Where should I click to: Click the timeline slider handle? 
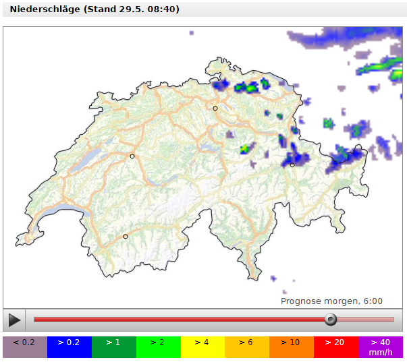coord(330,320)
